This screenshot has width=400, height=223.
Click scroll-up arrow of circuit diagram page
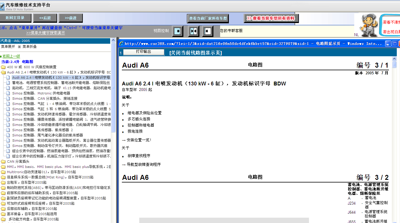coord(394,59)
